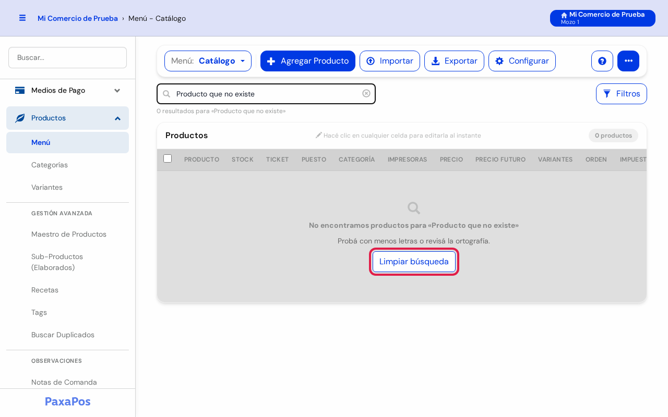Click the TICKET column header
668x417 pixels.
(278, 160)
